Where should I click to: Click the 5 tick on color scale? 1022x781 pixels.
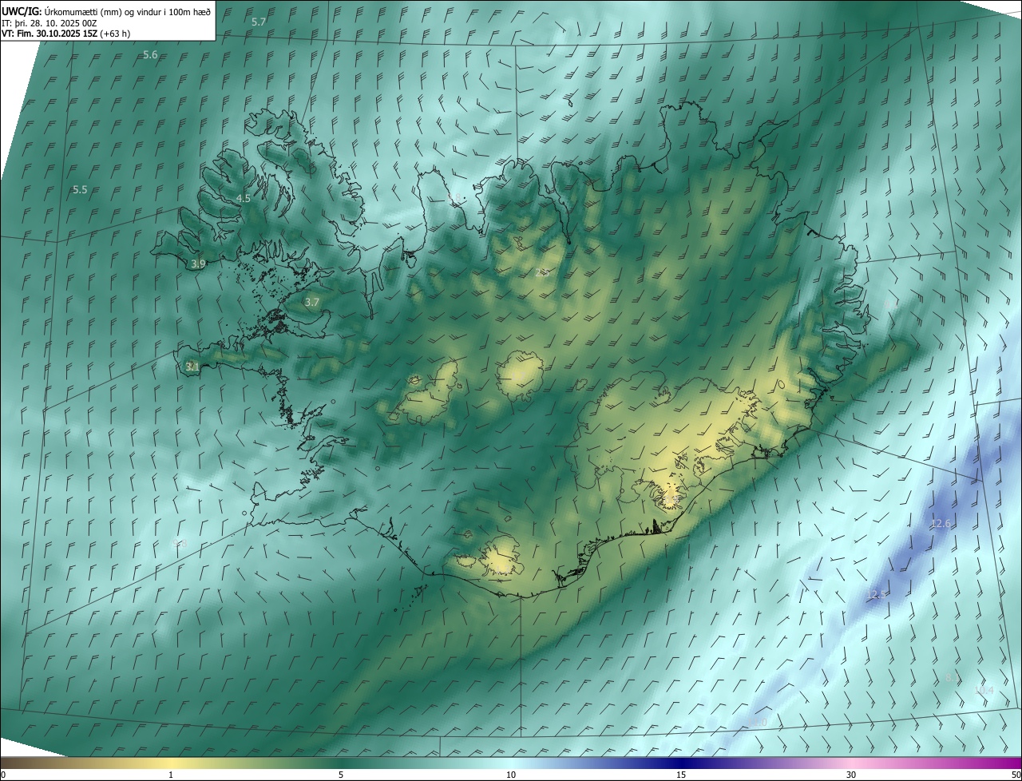pos(341,775)
